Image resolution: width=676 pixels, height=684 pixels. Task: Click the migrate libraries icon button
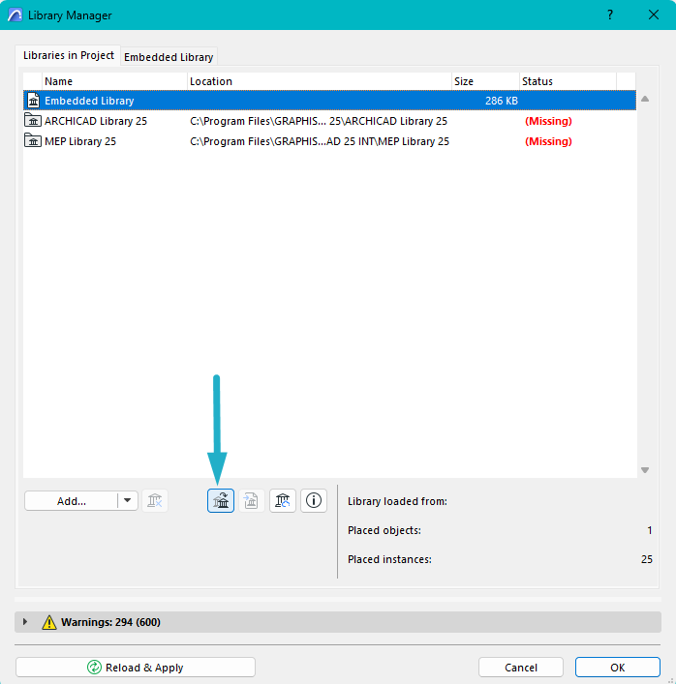click(221, 500)
